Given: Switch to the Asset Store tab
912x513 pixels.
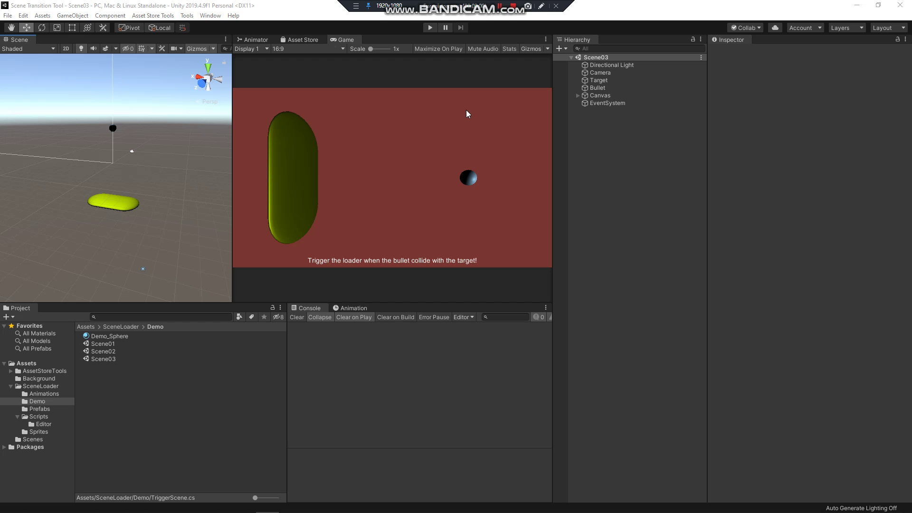Looking at the screenshot, I should pyautogui.click(x=299, y=39).
